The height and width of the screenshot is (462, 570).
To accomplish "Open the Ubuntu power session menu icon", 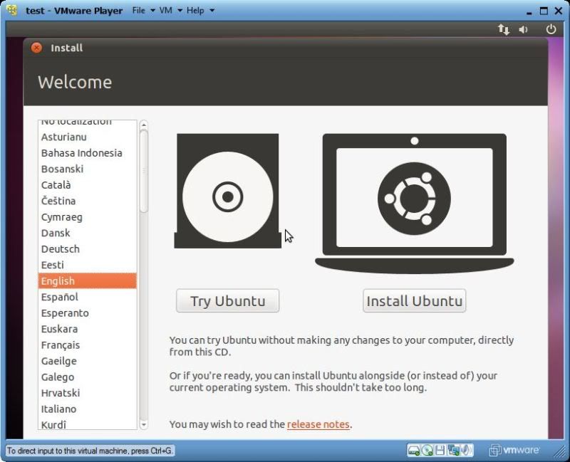I will pos(551,29).
